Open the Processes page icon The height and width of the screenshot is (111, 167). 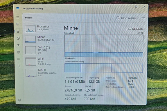[x=18, y=24]
